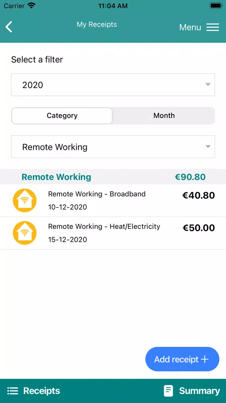Switch filter to Month segment

pos(164,116)
